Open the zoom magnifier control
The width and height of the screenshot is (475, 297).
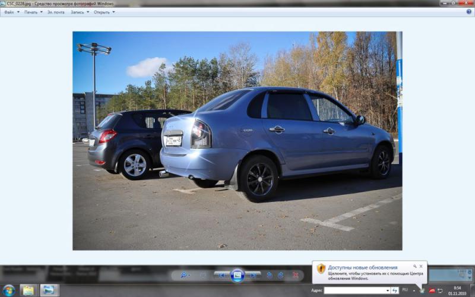(x=184, y=275)
